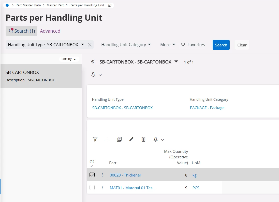
Task: Click the blue Search button
Action: [x=221, y=45]
